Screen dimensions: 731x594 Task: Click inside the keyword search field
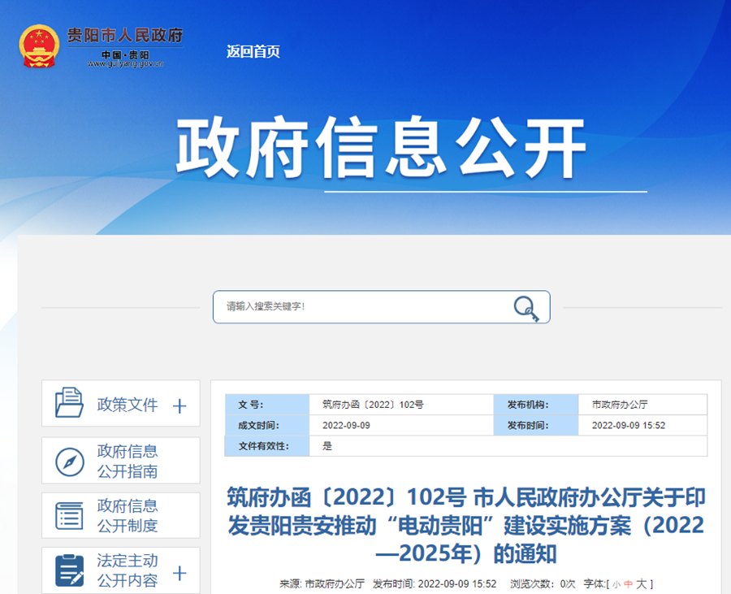click(x=361, y=307)
